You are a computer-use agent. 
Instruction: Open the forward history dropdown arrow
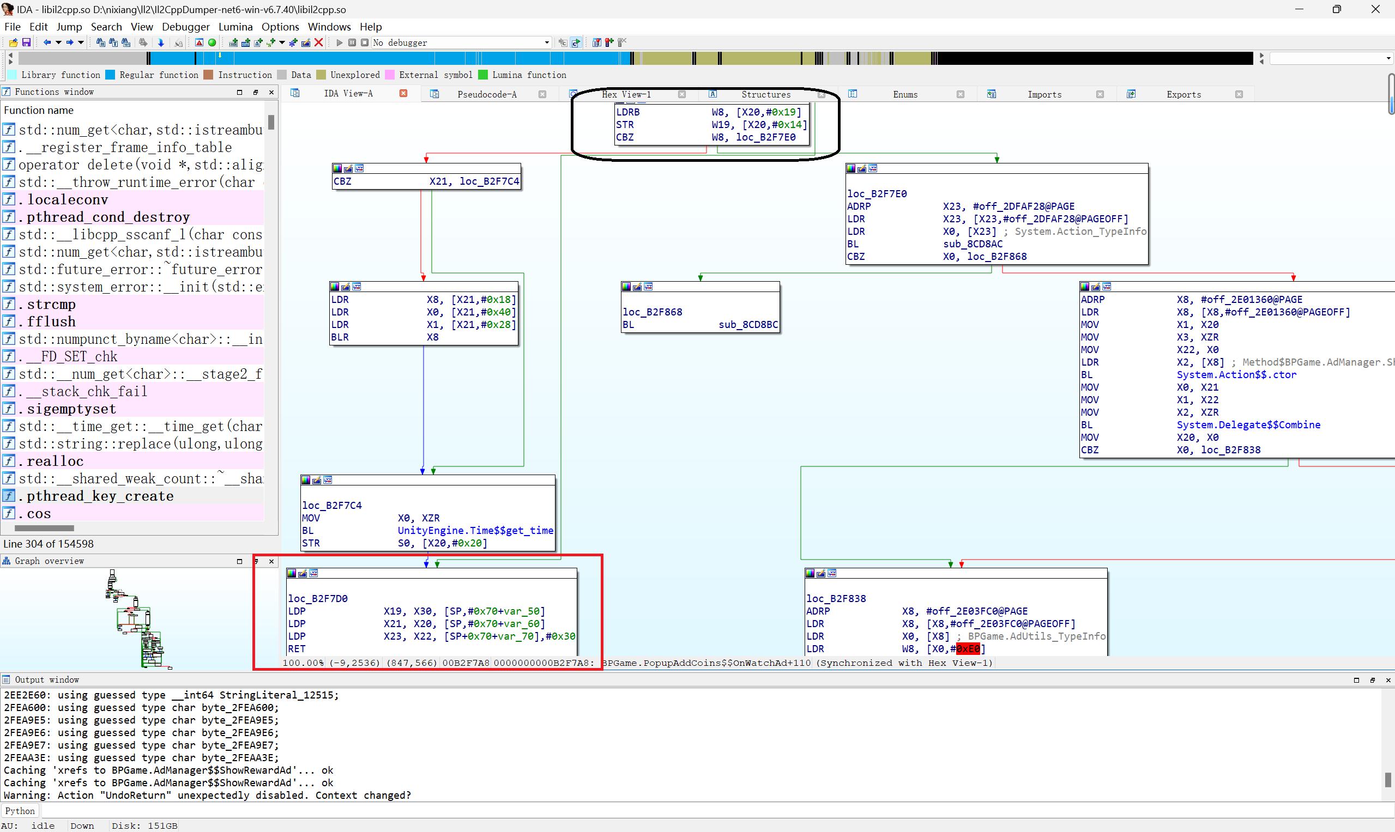pos(81,42)
